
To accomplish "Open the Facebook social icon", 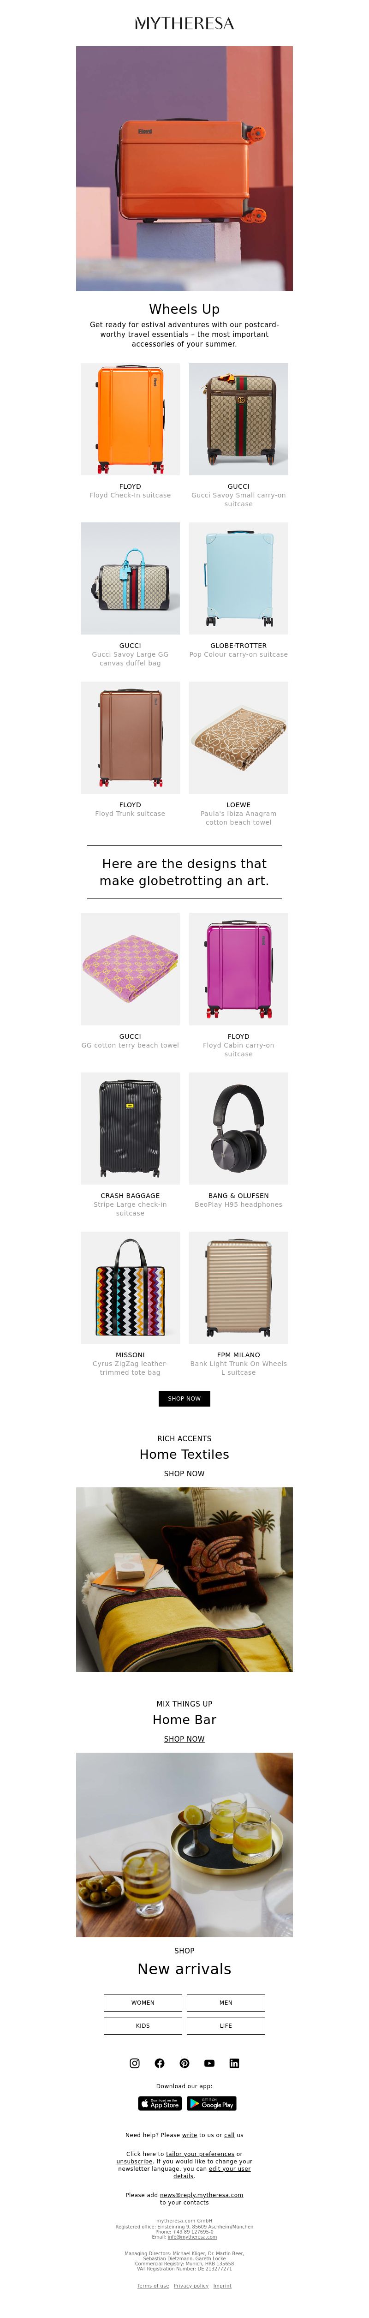I will click(159, 2063).
